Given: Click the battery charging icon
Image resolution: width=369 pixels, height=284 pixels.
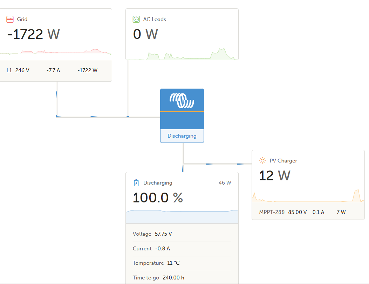Looking at the screenshot, I should point(136,183).
